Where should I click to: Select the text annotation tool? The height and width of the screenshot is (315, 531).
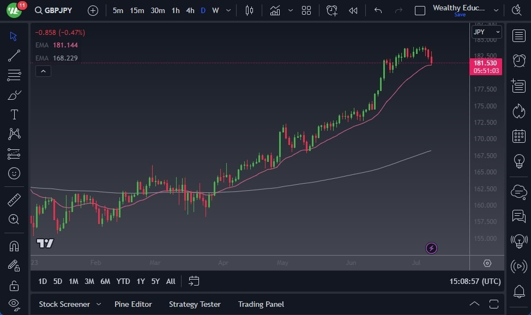(14, 114)
